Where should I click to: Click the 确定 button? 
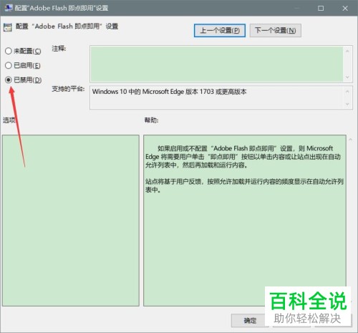(x=250, y=320)
